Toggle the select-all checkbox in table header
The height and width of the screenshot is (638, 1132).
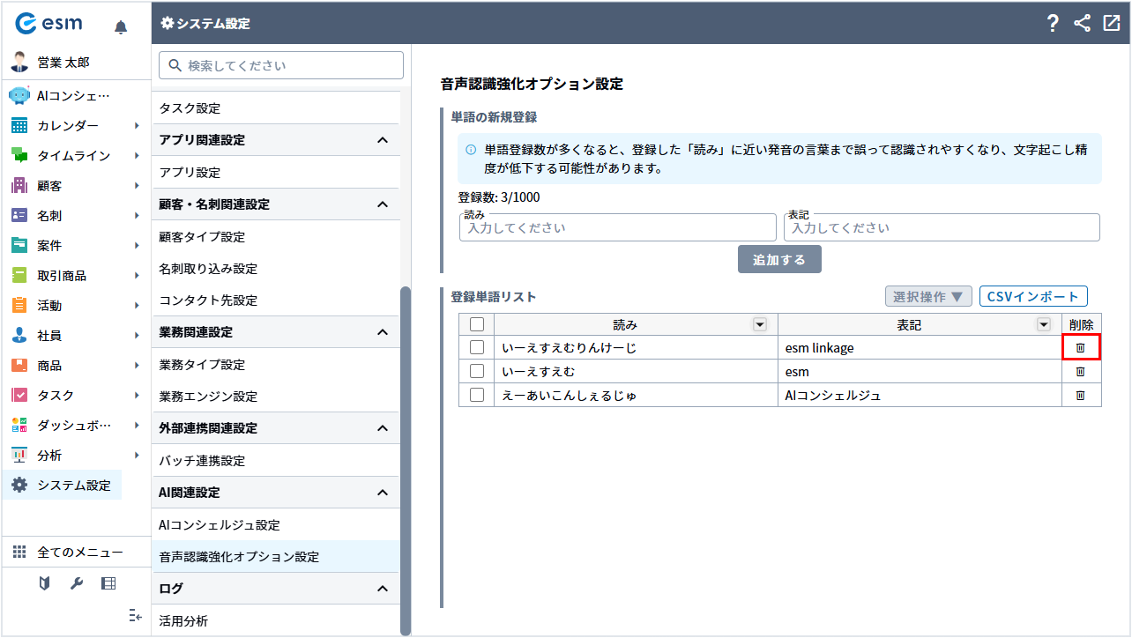[x=477, y=325]
